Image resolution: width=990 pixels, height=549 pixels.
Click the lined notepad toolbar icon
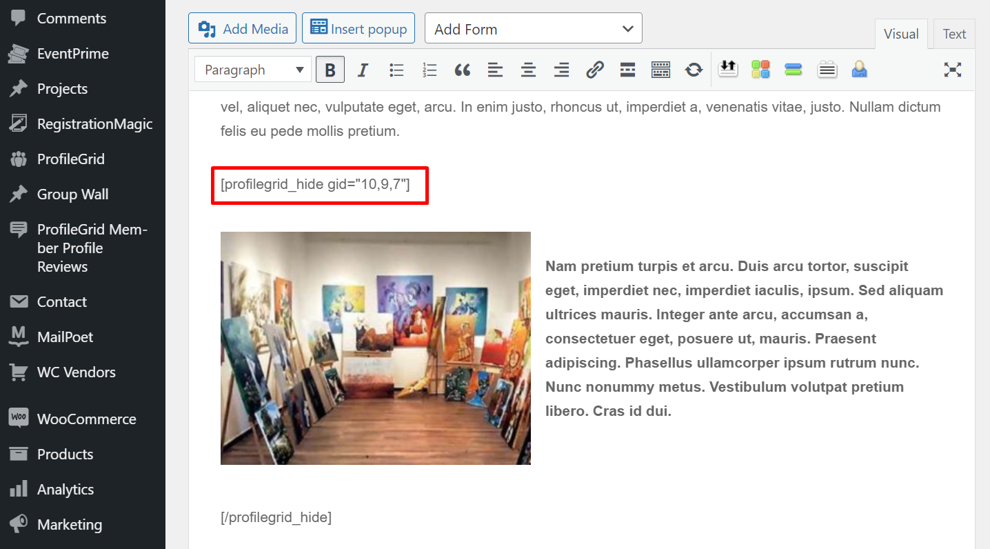827,70
